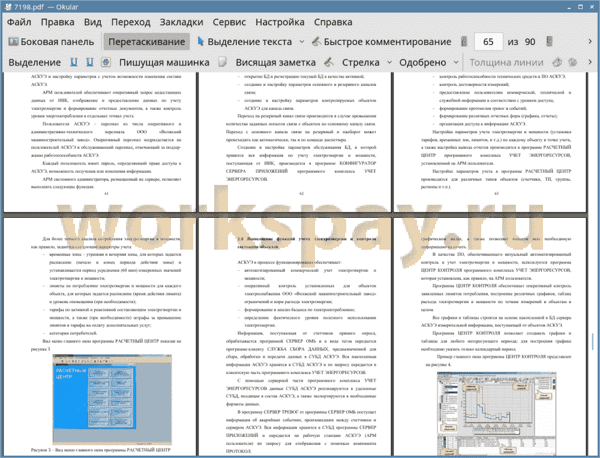The height and width of the screenshot is (458, 600).
Task: Minimize the Okular window
Action: click(x=570, y=7)
